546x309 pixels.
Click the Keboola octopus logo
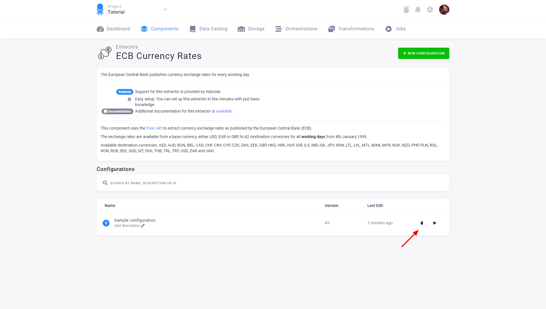click(x=100, y=9)
